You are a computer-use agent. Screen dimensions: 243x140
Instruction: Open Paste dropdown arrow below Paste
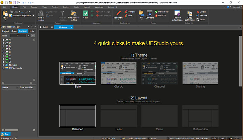coord(5,20)
